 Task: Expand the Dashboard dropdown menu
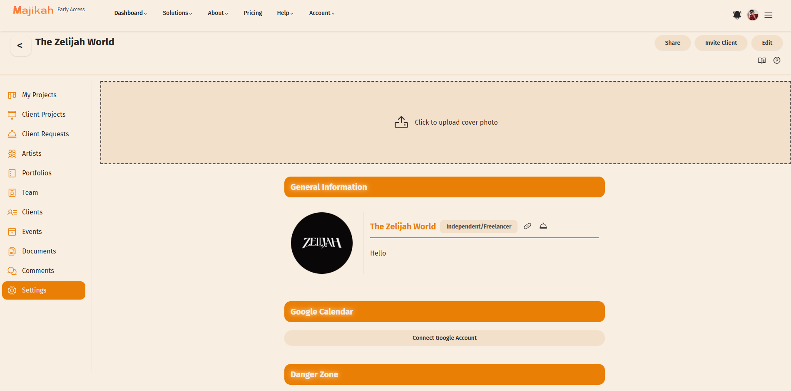(130, 13)
